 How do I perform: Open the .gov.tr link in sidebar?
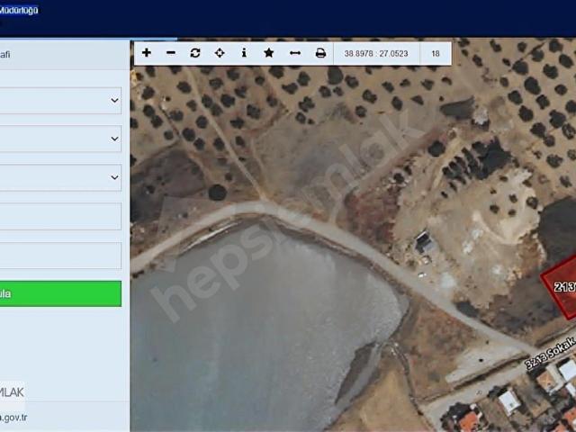coord(13,418)
